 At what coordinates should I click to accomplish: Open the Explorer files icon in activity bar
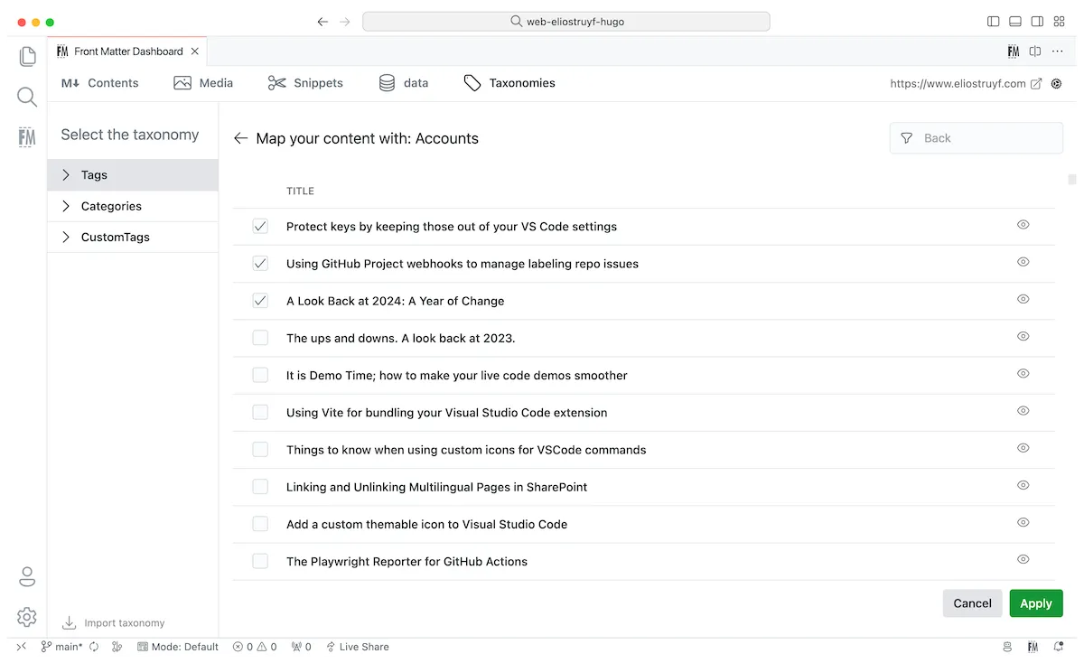(27, 56)
